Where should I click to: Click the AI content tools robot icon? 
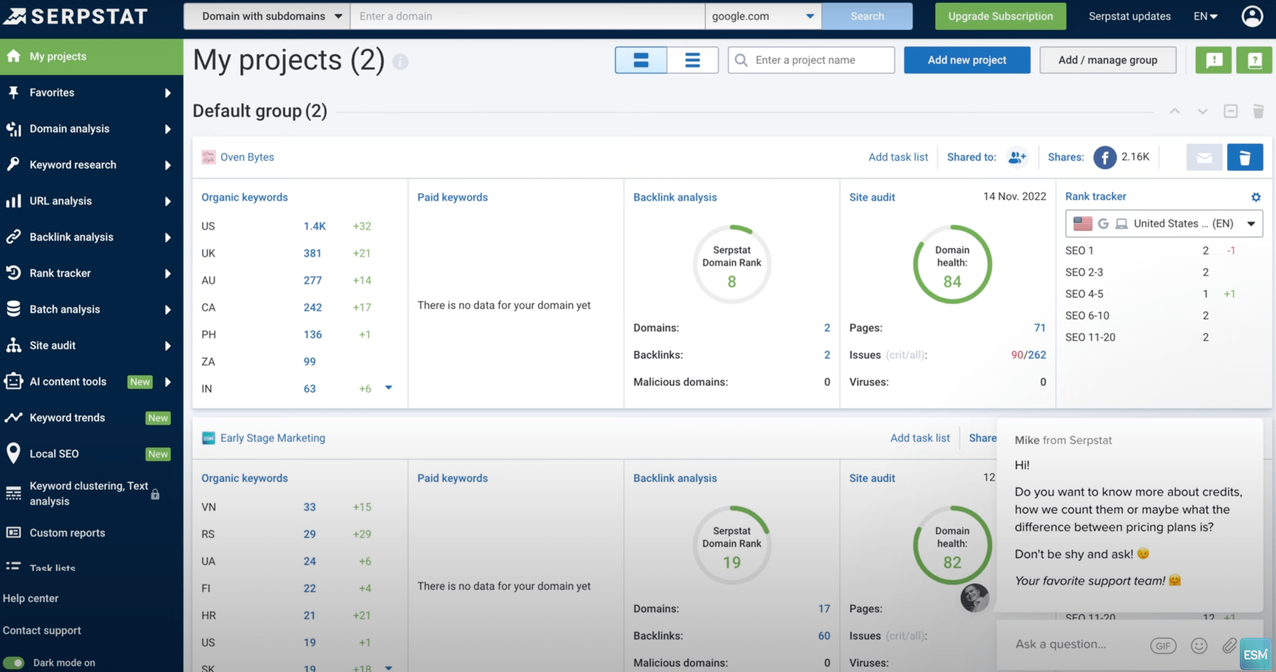pos(14,381)
